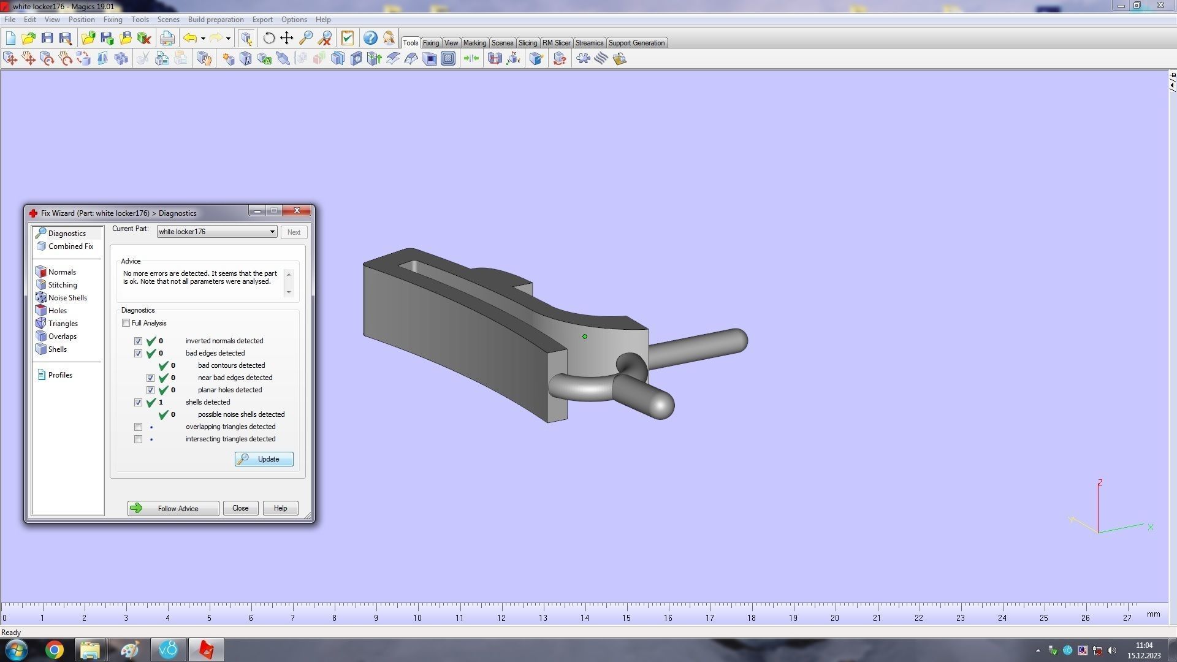Select the Pan view cross-arrows tool
The width and height of the screenshot is (1177, 662).
(287, 39)
